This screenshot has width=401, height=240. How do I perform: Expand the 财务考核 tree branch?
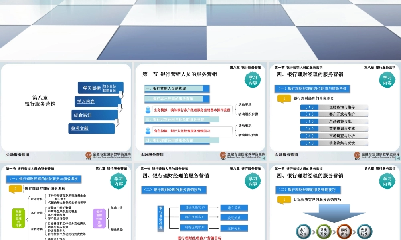point(36,198)
